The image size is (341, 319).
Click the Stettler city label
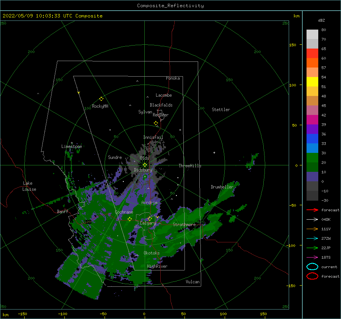point(221,110)
